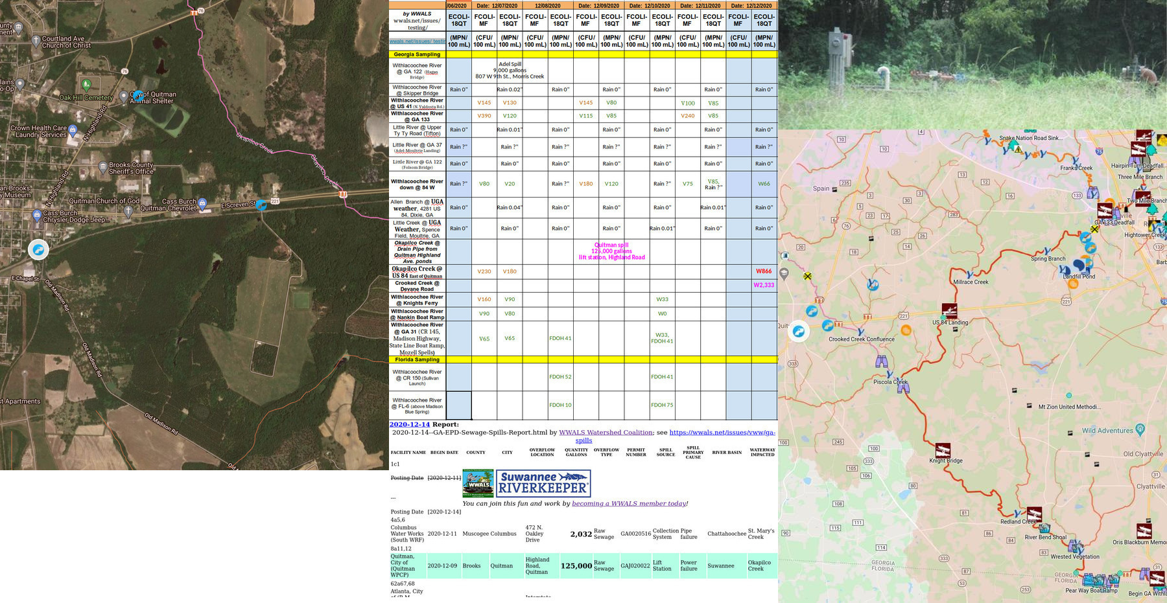Click the 2,032 quantity in Columbus Water Works row

pyautogui.click(x=581, y=534)
